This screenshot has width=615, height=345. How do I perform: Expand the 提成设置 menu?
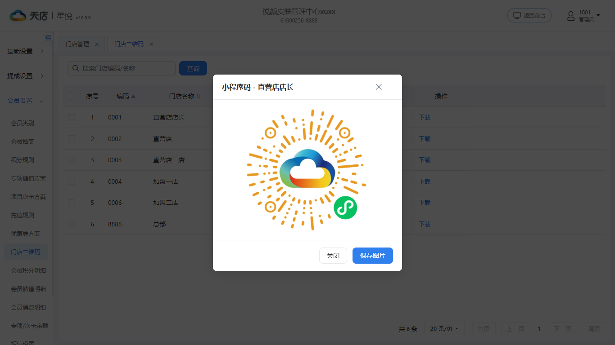tap(26, 76)
